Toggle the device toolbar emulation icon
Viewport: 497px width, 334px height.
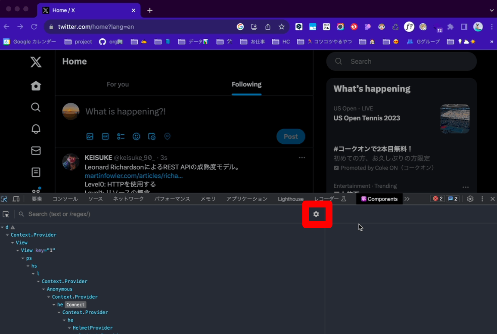coord(16,199)
